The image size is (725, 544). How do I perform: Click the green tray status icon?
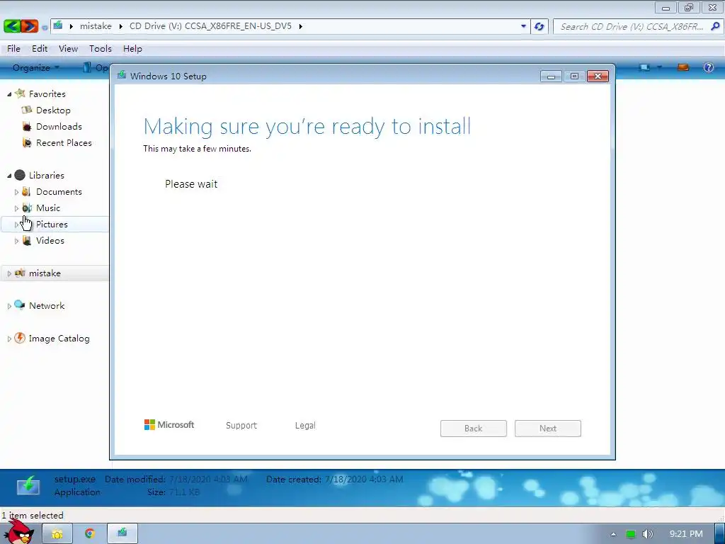(630, 534)
